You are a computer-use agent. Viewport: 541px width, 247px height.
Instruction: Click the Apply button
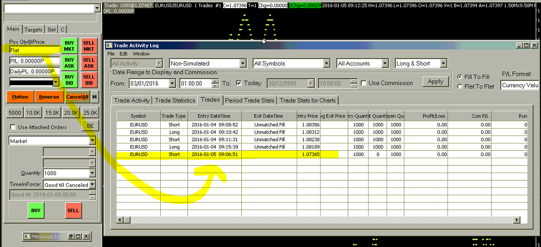[x=435, y=81]
